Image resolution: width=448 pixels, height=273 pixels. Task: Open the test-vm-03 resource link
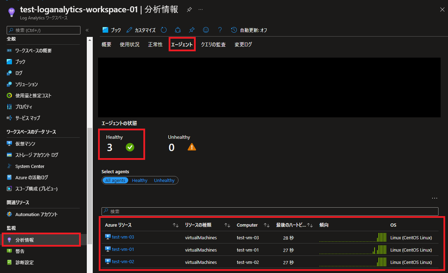click(x=123, y=237)
